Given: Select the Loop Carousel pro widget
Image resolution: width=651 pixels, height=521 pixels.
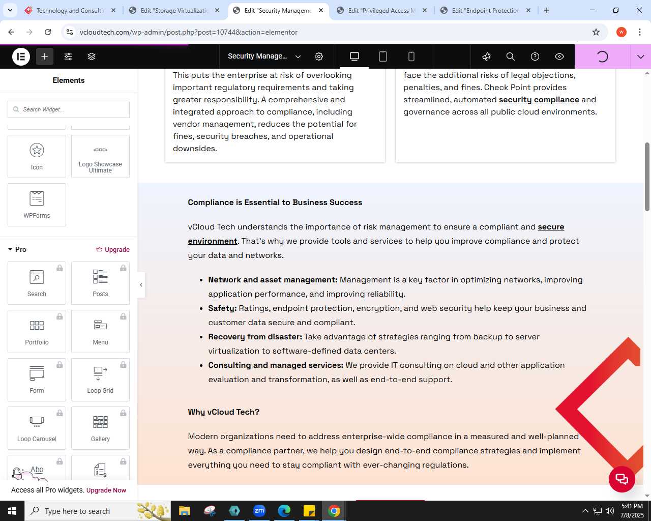Looking at the screenshot, I should point(37,428).
